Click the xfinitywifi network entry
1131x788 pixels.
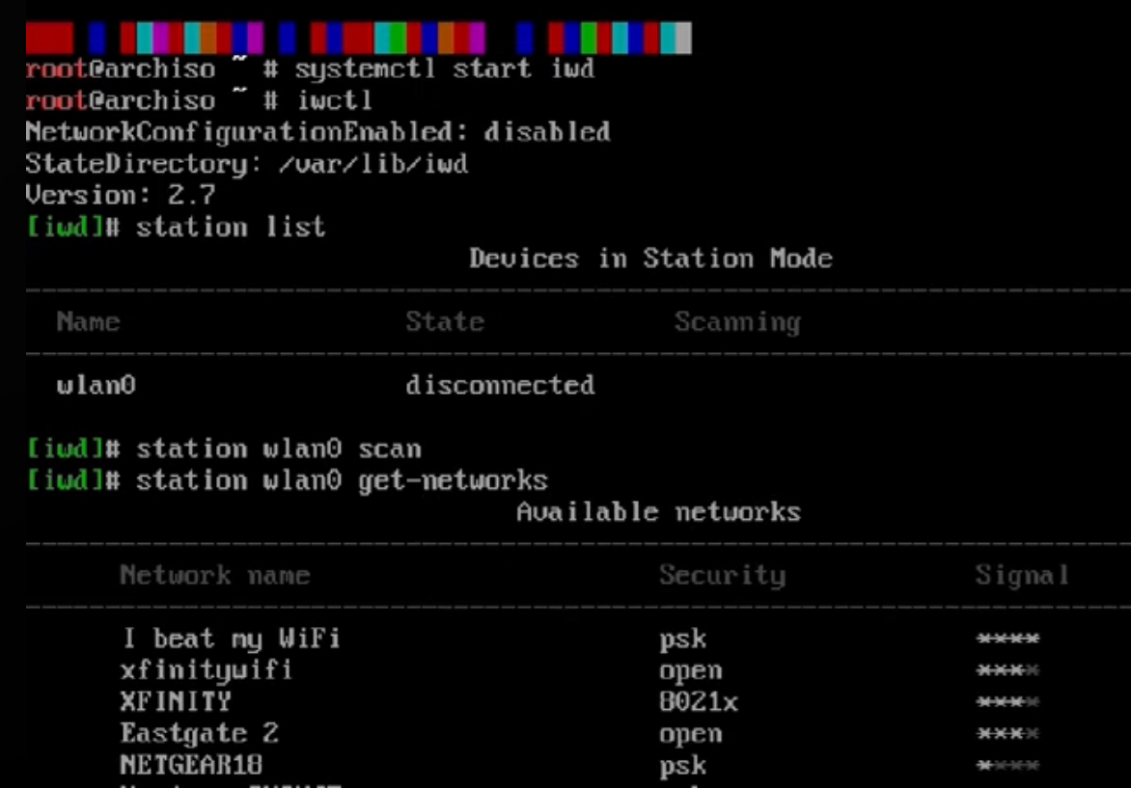pyautogui.click(x=207, y=670)
